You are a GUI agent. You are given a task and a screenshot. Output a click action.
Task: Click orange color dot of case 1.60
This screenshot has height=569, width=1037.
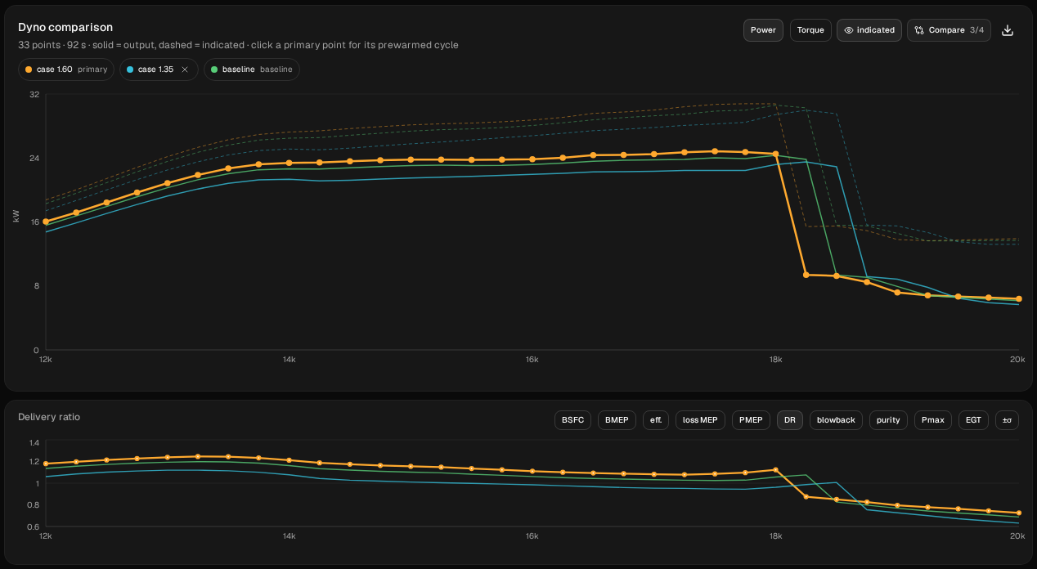[29, 69]
